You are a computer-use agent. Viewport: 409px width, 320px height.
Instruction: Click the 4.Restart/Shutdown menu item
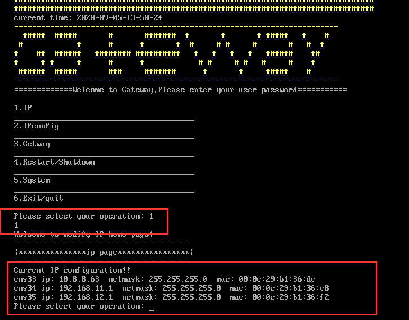tap(54, 162)
